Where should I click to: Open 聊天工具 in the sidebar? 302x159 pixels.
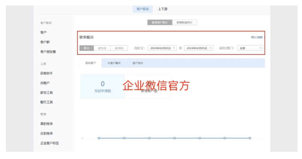point(47,102)
